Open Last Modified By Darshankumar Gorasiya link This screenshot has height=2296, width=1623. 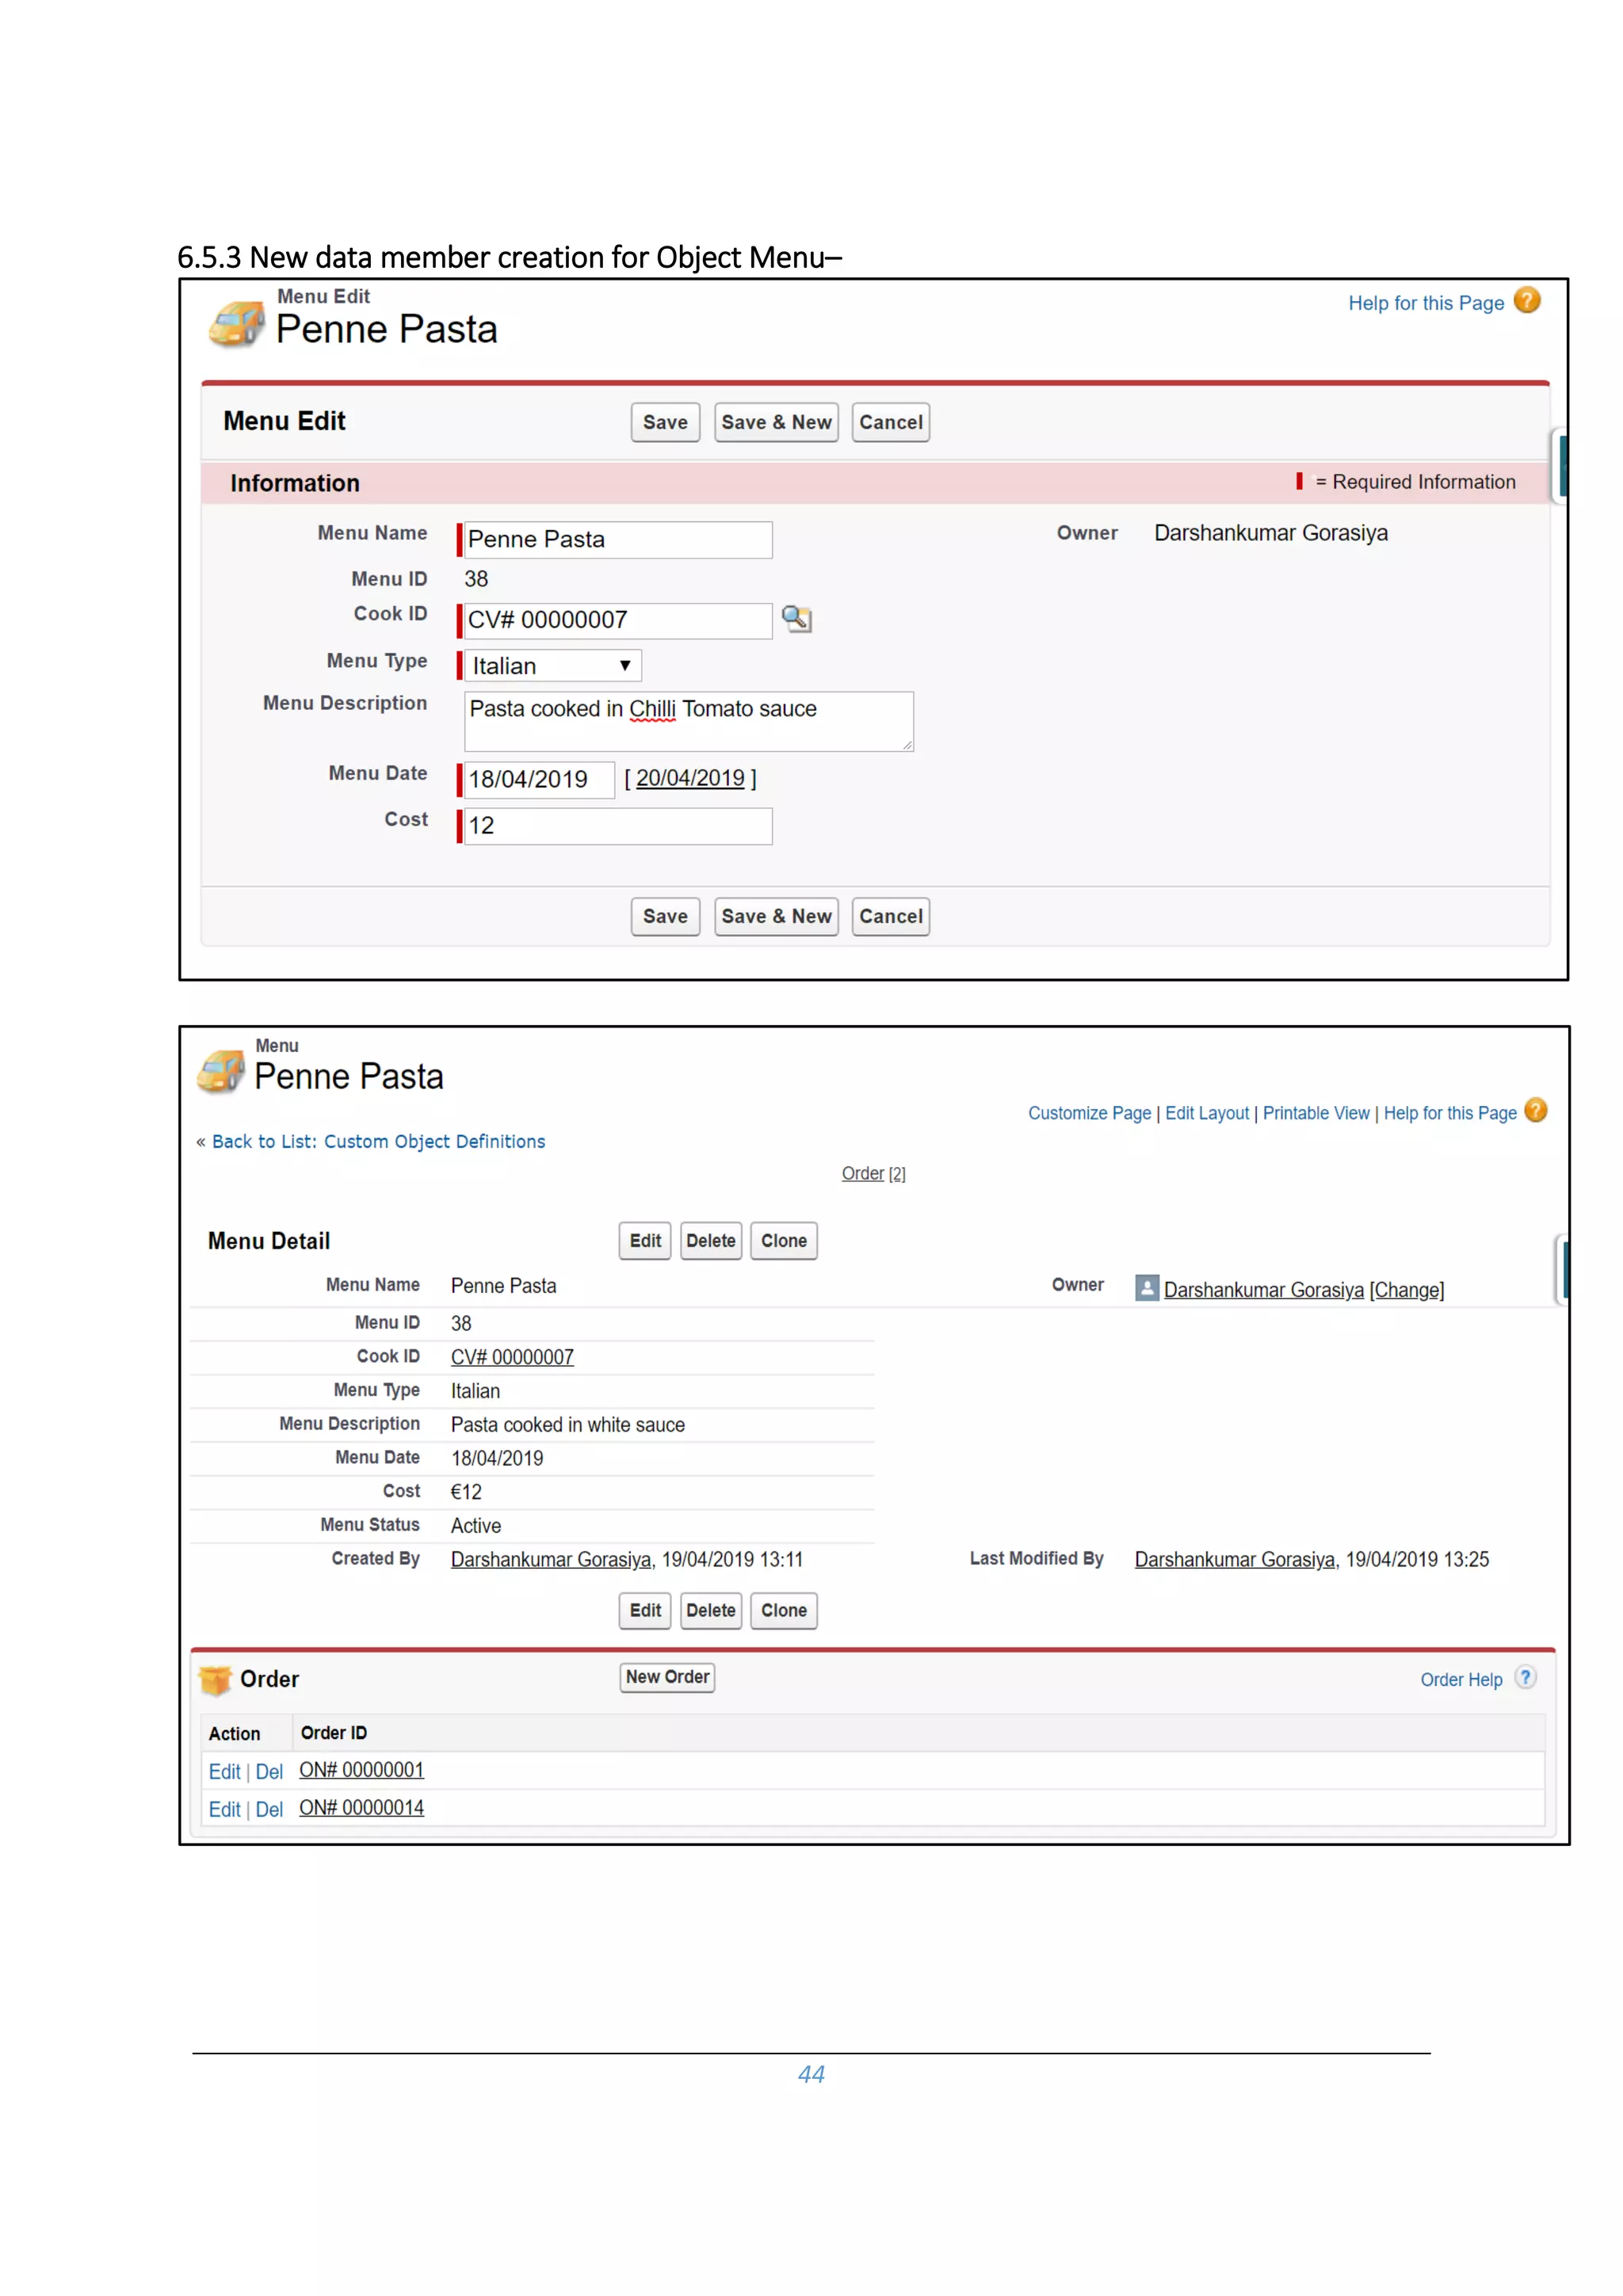click(1235, 1559)
